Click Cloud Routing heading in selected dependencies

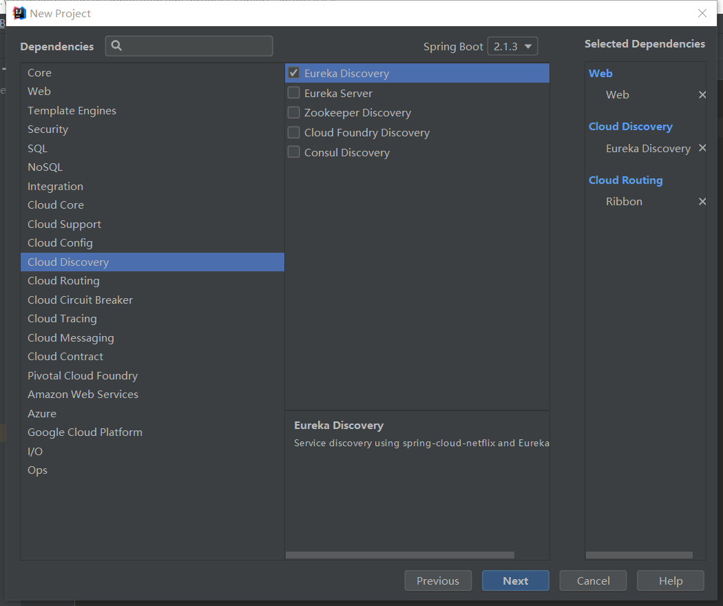626,180
